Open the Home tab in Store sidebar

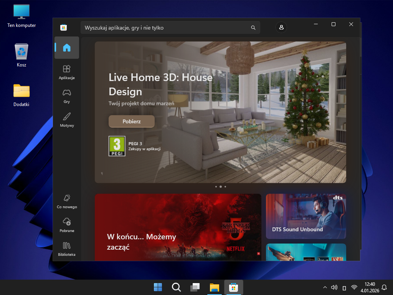coord(67,48)
